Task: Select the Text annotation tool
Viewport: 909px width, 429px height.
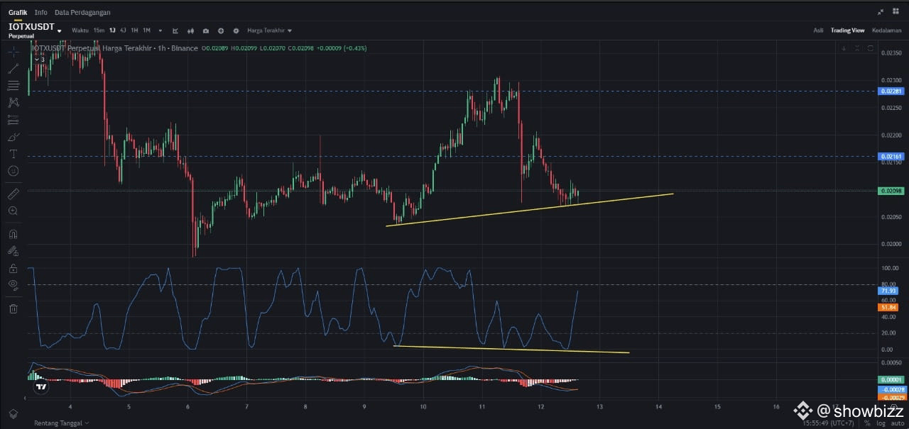Action: click(x=13, y=154)
